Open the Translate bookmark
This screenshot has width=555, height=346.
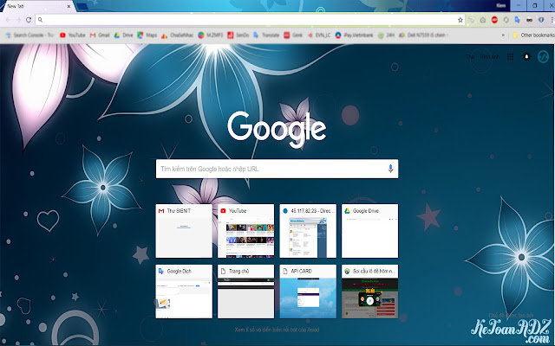(266, 35)
